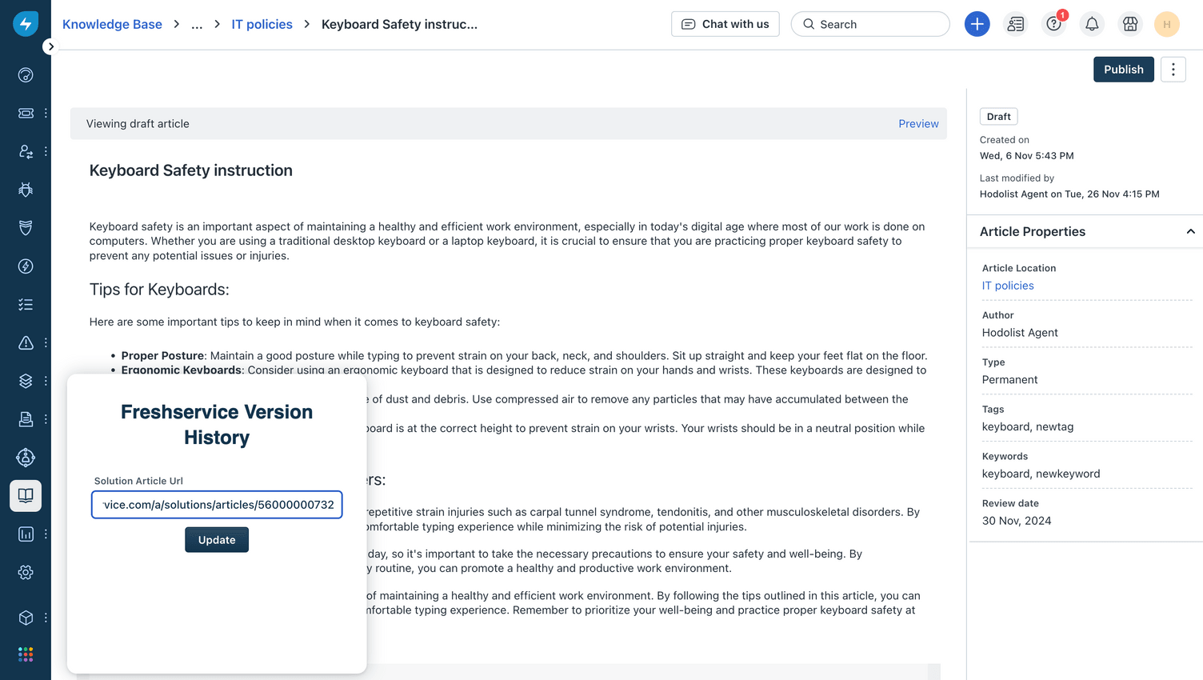Open more options beside user swap icon
Screen dimensions: 1203x680
tap(46, 151)
